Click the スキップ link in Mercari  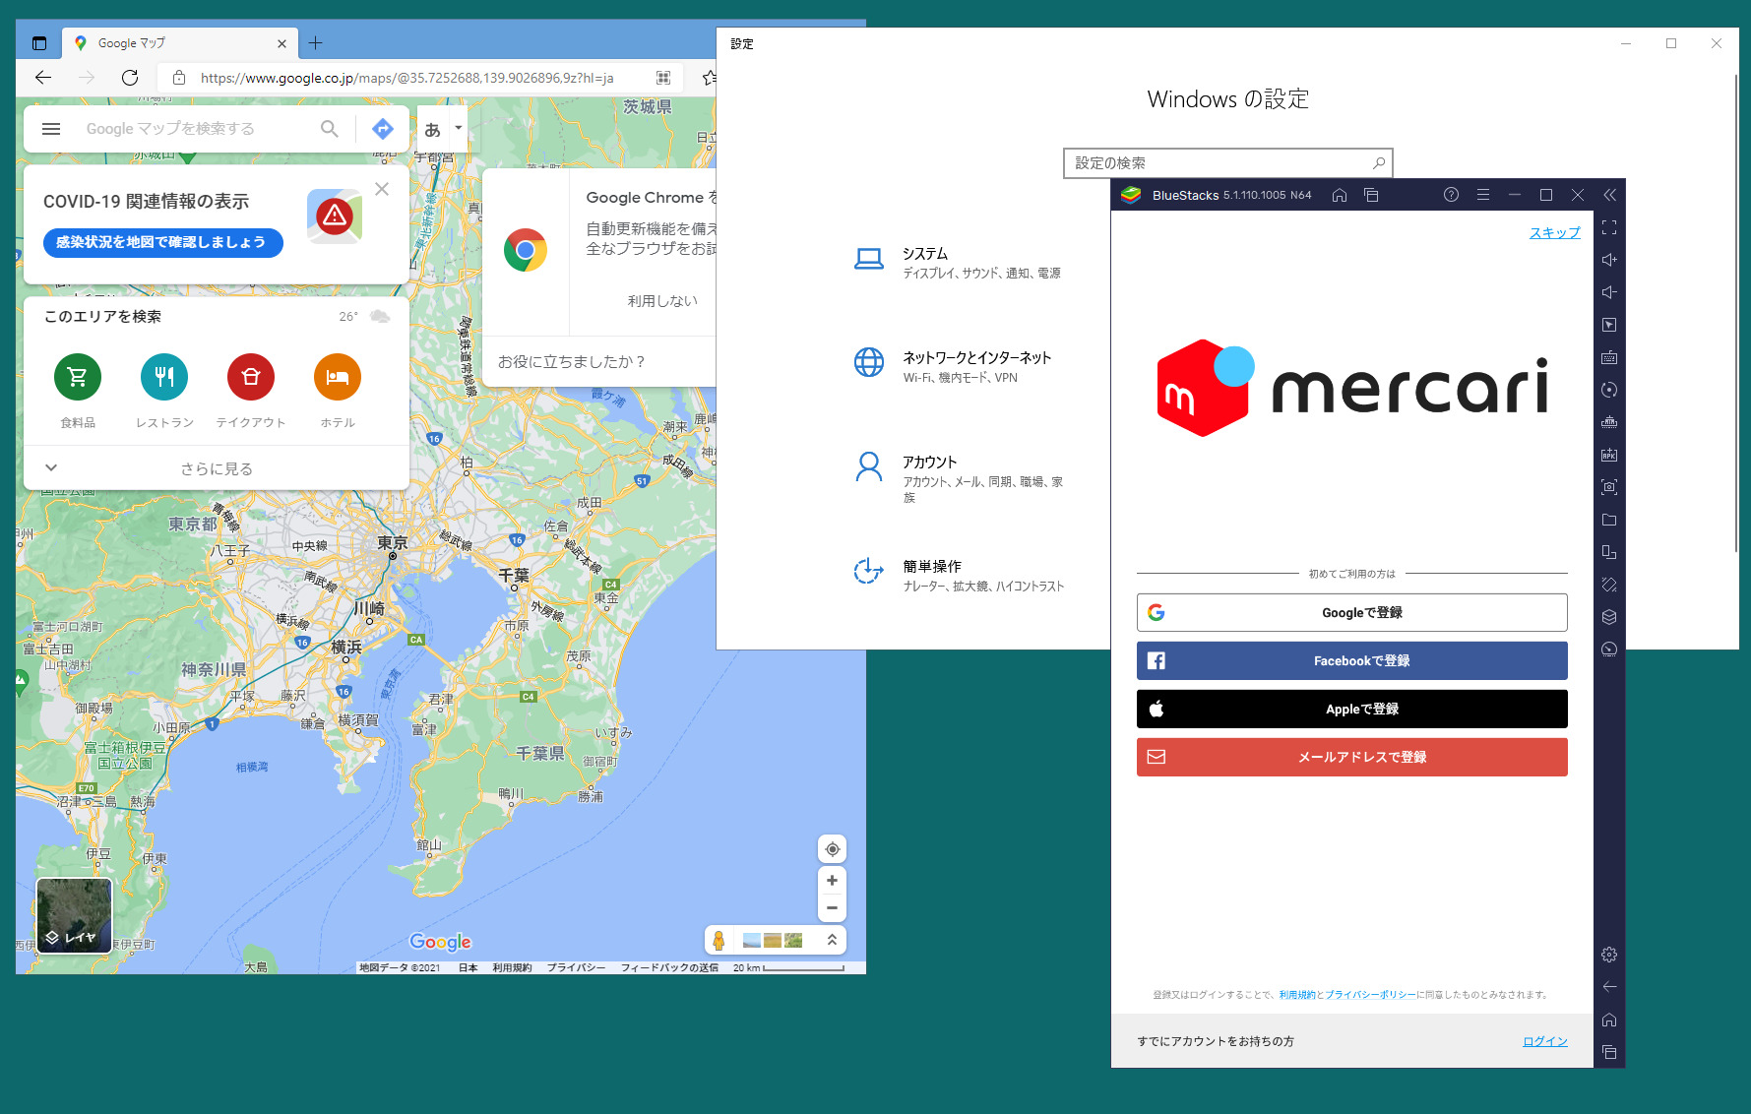coord(1554,232)
